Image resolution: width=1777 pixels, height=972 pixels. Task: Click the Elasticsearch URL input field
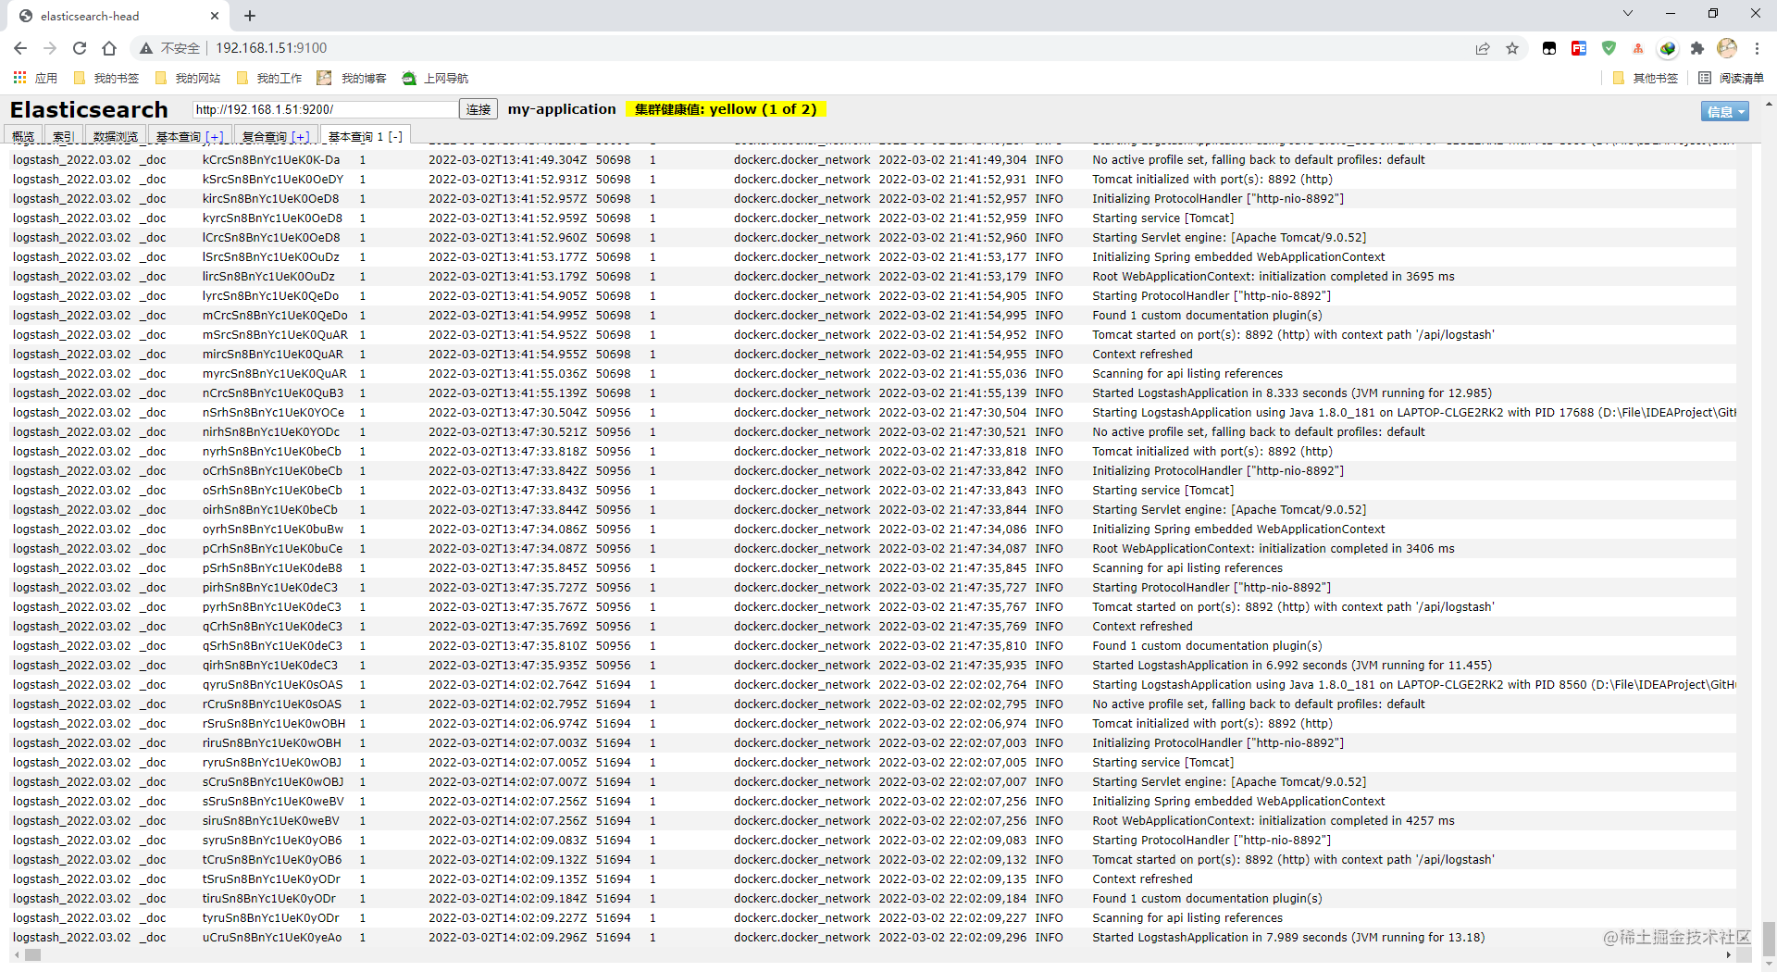coord(325,109)
